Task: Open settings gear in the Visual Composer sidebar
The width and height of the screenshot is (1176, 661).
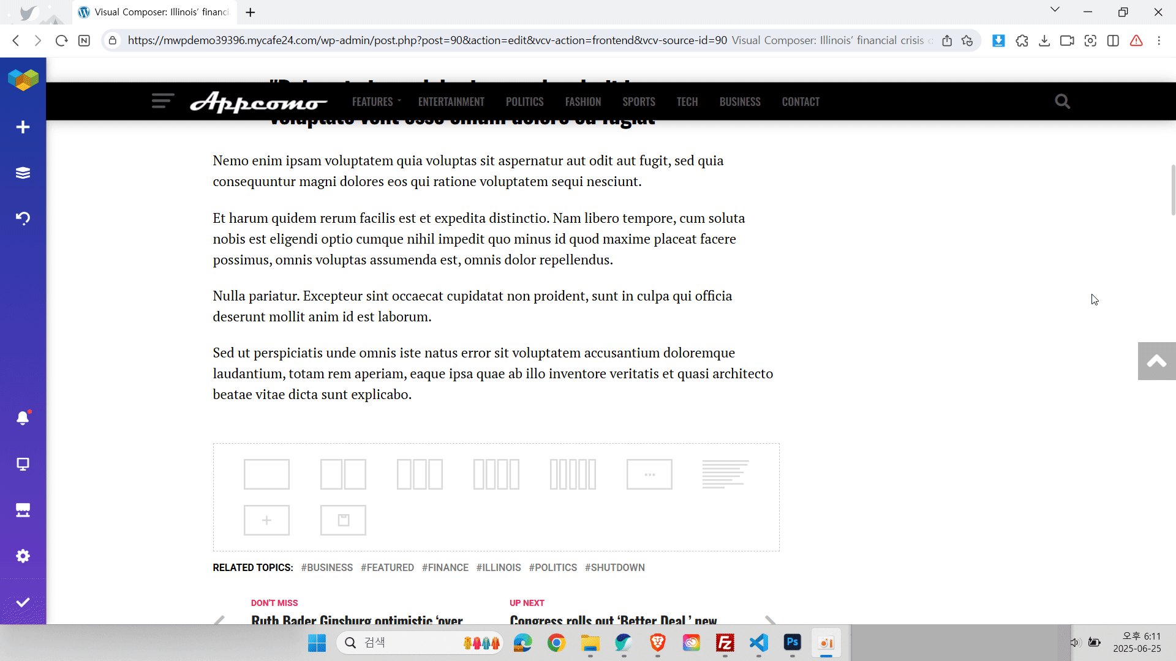Action: click(x=23, y=556)
